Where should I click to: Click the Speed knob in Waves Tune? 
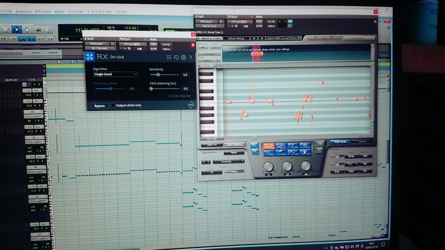(x=268, y=167)
